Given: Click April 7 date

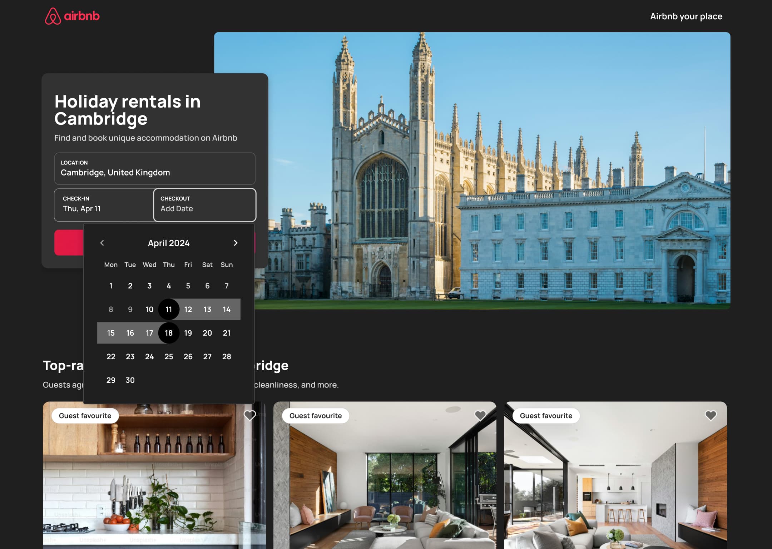Looking at the screenshot, I should click(x=227, y=286).
